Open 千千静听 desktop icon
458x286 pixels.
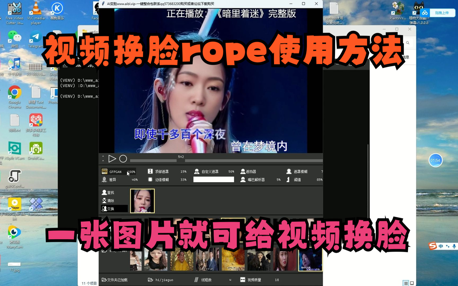pos(15,67)
